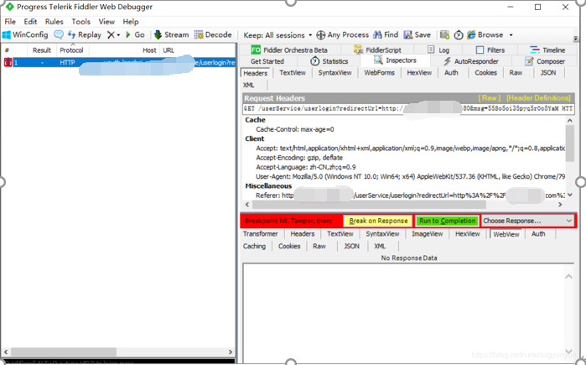Click the Browse icon
Image resolution: width=586 pixels, height=365 pixels.
coord(472,34)
